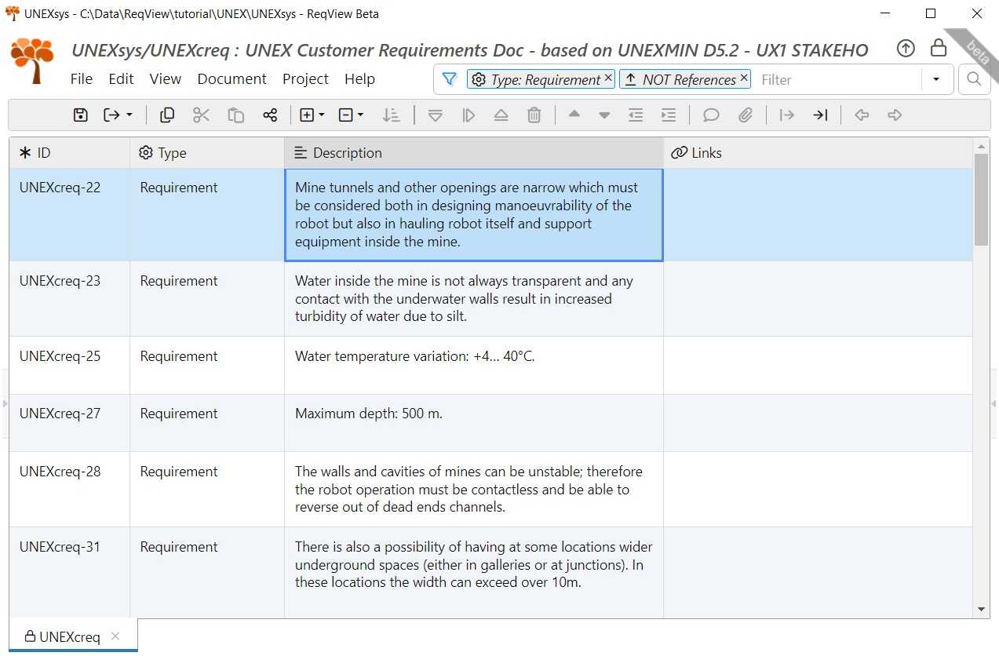Click the Move Up triangle icon
Image resolution: width=999 pixels, height=656 pixels.
tap(574, 115)
